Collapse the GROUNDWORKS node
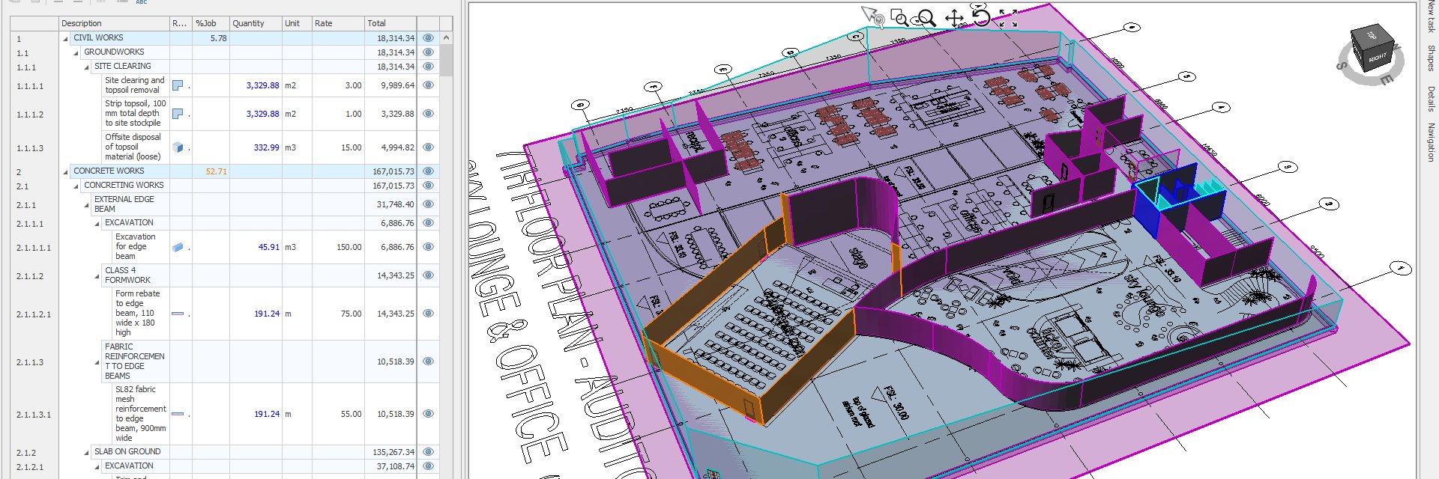 point(76,52)
